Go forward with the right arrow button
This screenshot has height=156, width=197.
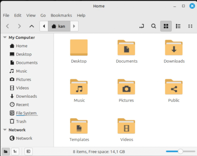[x=19, y=26]
